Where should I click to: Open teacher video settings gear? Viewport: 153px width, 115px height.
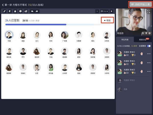click(150, 33)
